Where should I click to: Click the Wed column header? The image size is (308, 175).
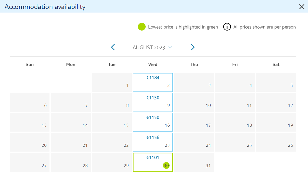(x=153, y=65)
